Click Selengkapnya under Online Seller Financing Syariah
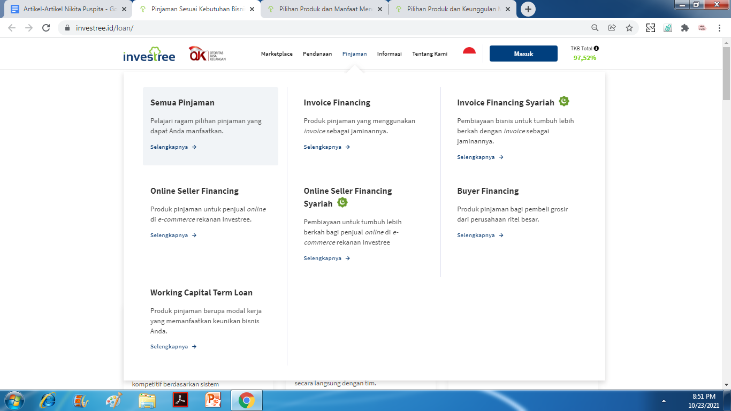The height and width of the screenshot is (411, 731). (327, 258)
